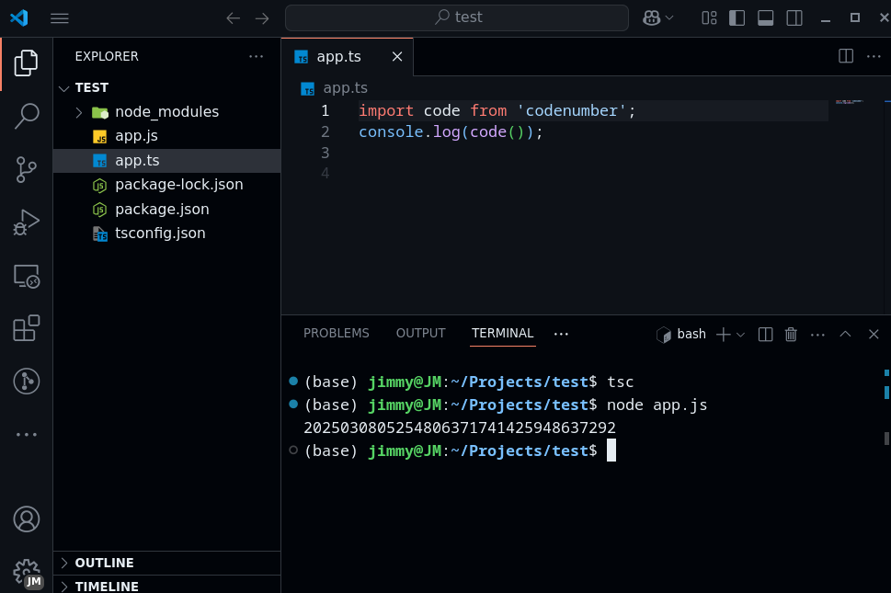The width and height of the screenshot is (891, 593).
Task: Click the editor minimap
Action: coord(849,102)
